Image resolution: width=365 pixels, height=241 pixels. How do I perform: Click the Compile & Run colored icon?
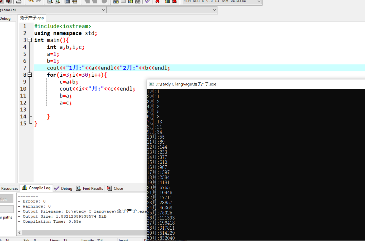130,2
